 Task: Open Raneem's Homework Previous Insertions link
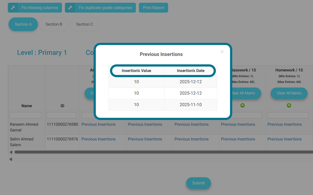284,124
